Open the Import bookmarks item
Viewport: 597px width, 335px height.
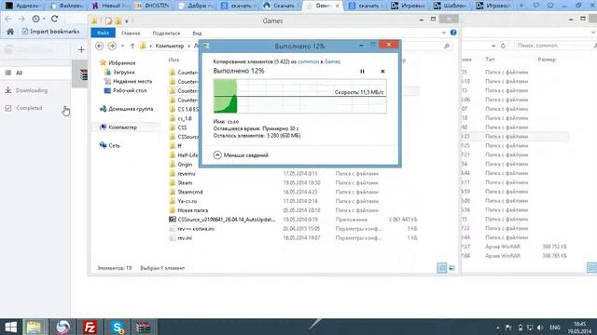coord(50,32)
